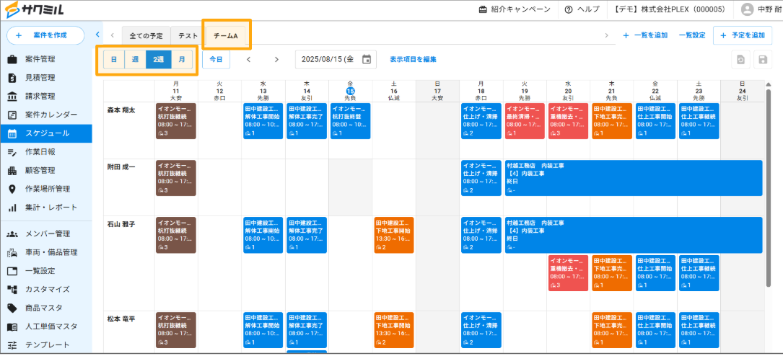Open the date picker calendar icon
783x356 pixels.
pos(367,60)
